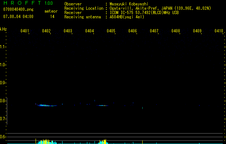This screenshot has height=144, width=226.
Task: Click the 0.9 kHz frequency tick label
Action: point(3,83)
